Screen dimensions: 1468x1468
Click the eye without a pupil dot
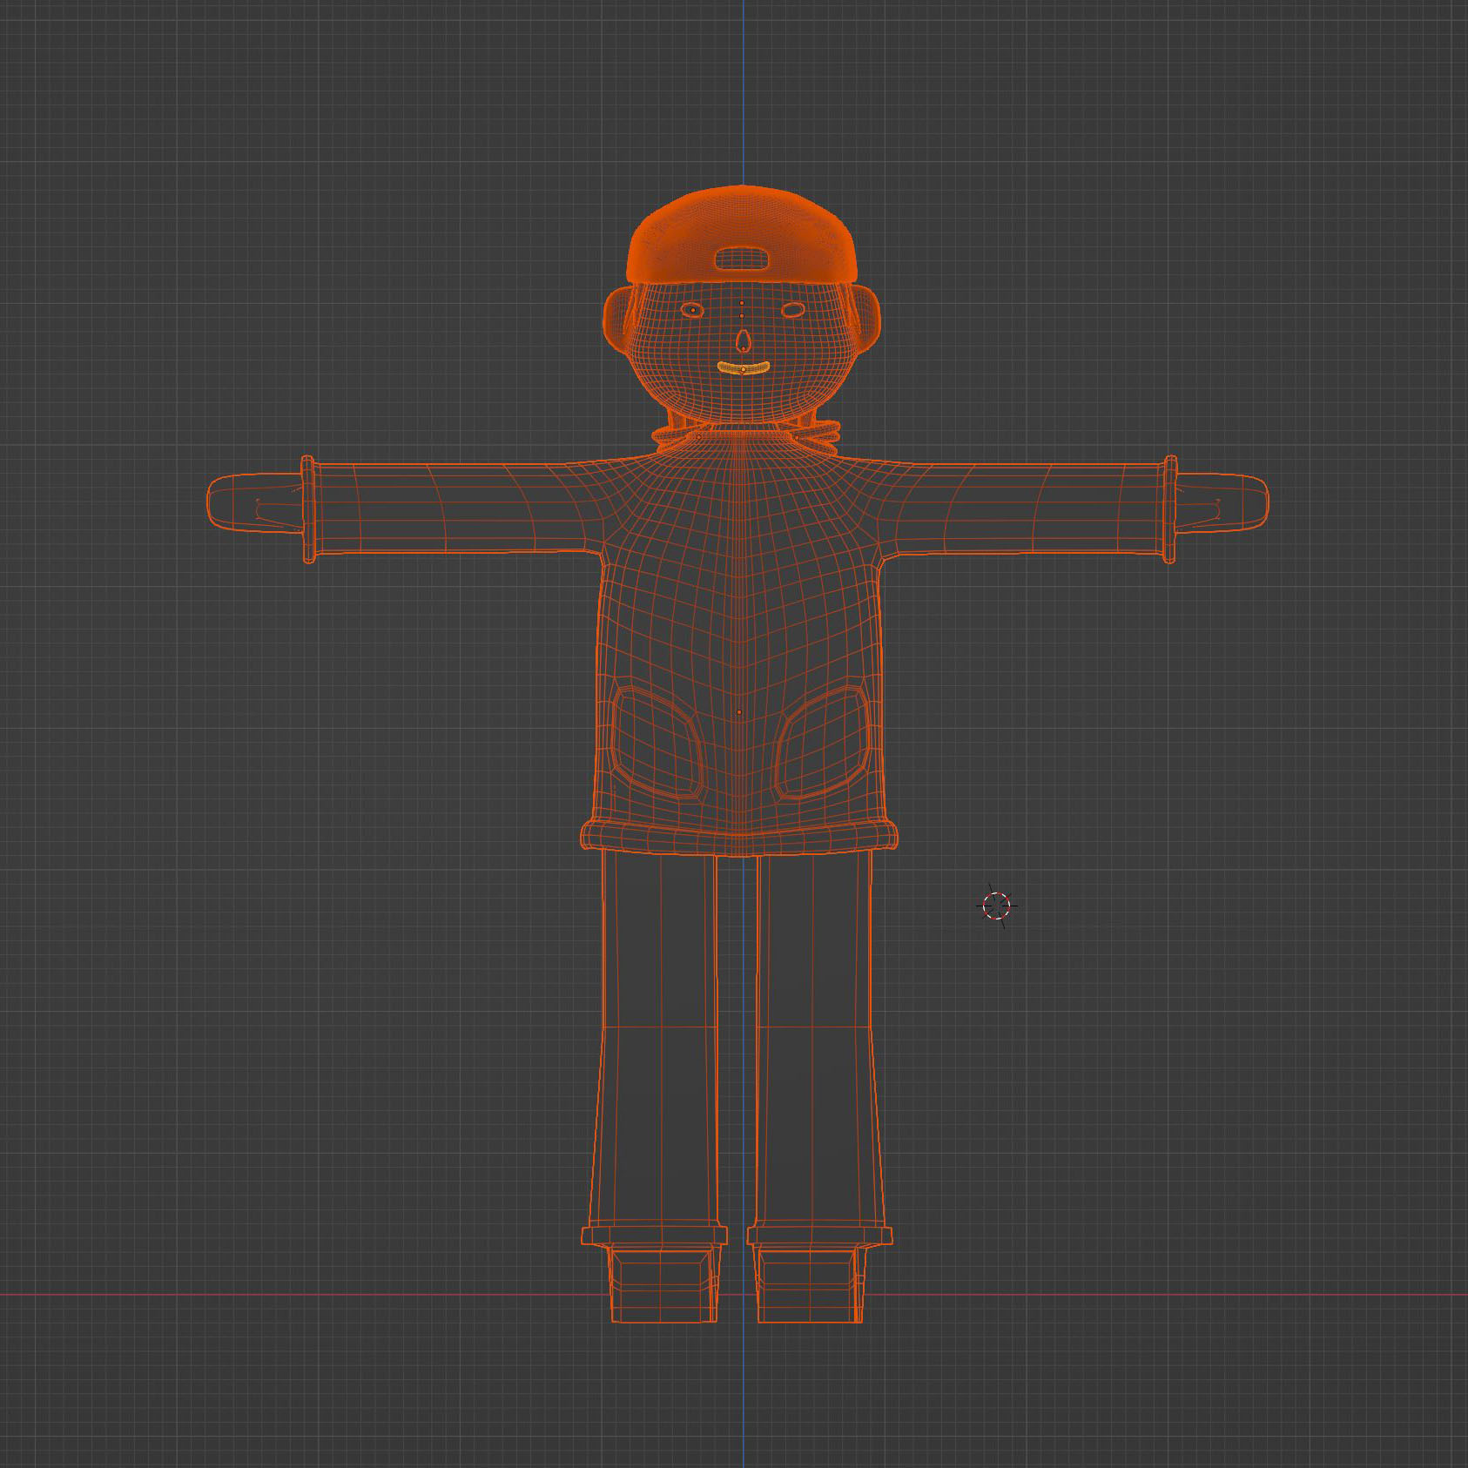click(792, 309)
